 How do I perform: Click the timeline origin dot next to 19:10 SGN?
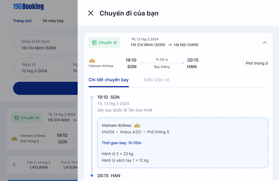pyautogui.click(x=91, y=97)
